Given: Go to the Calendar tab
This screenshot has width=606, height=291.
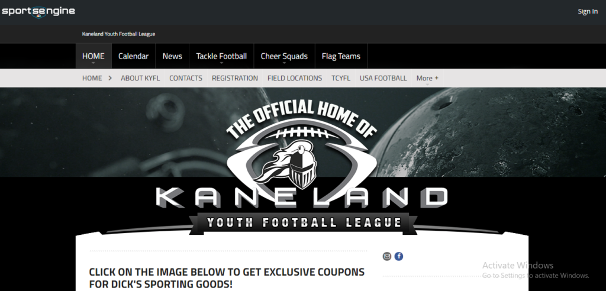Looking at the screenshot, I should coord(133,56).
